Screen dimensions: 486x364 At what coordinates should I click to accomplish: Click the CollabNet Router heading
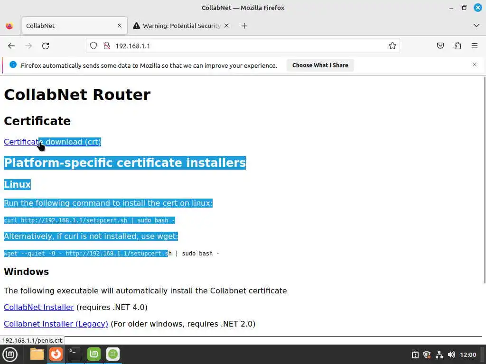point(77,95)
